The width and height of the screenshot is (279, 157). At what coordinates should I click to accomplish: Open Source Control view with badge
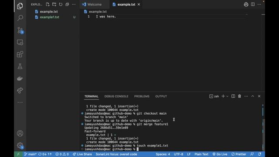click(20, 30)
